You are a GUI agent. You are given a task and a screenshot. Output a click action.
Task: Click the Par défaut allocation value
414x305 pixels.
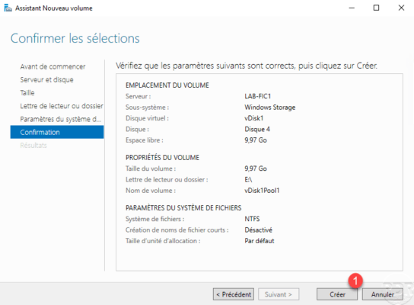260,241
